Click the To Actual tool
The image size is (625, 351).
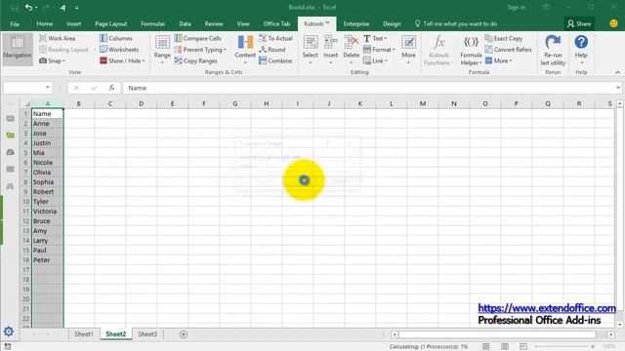click(275, 38)
